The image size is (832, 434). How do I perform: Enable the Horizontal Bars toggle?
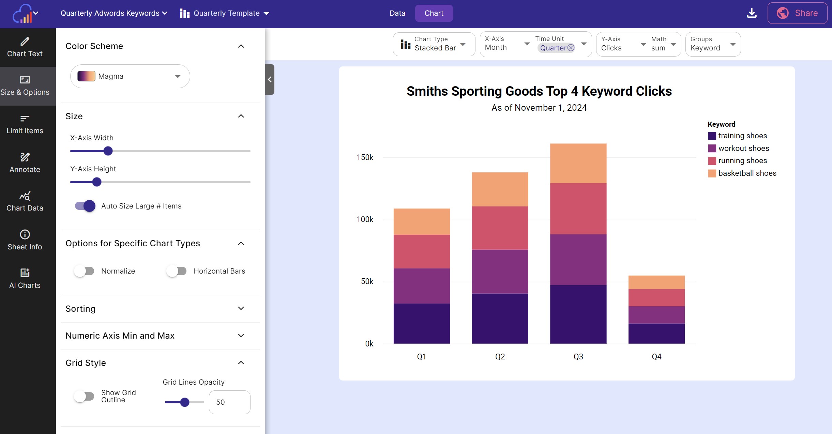pyautogui.click(x=177, y=270)
